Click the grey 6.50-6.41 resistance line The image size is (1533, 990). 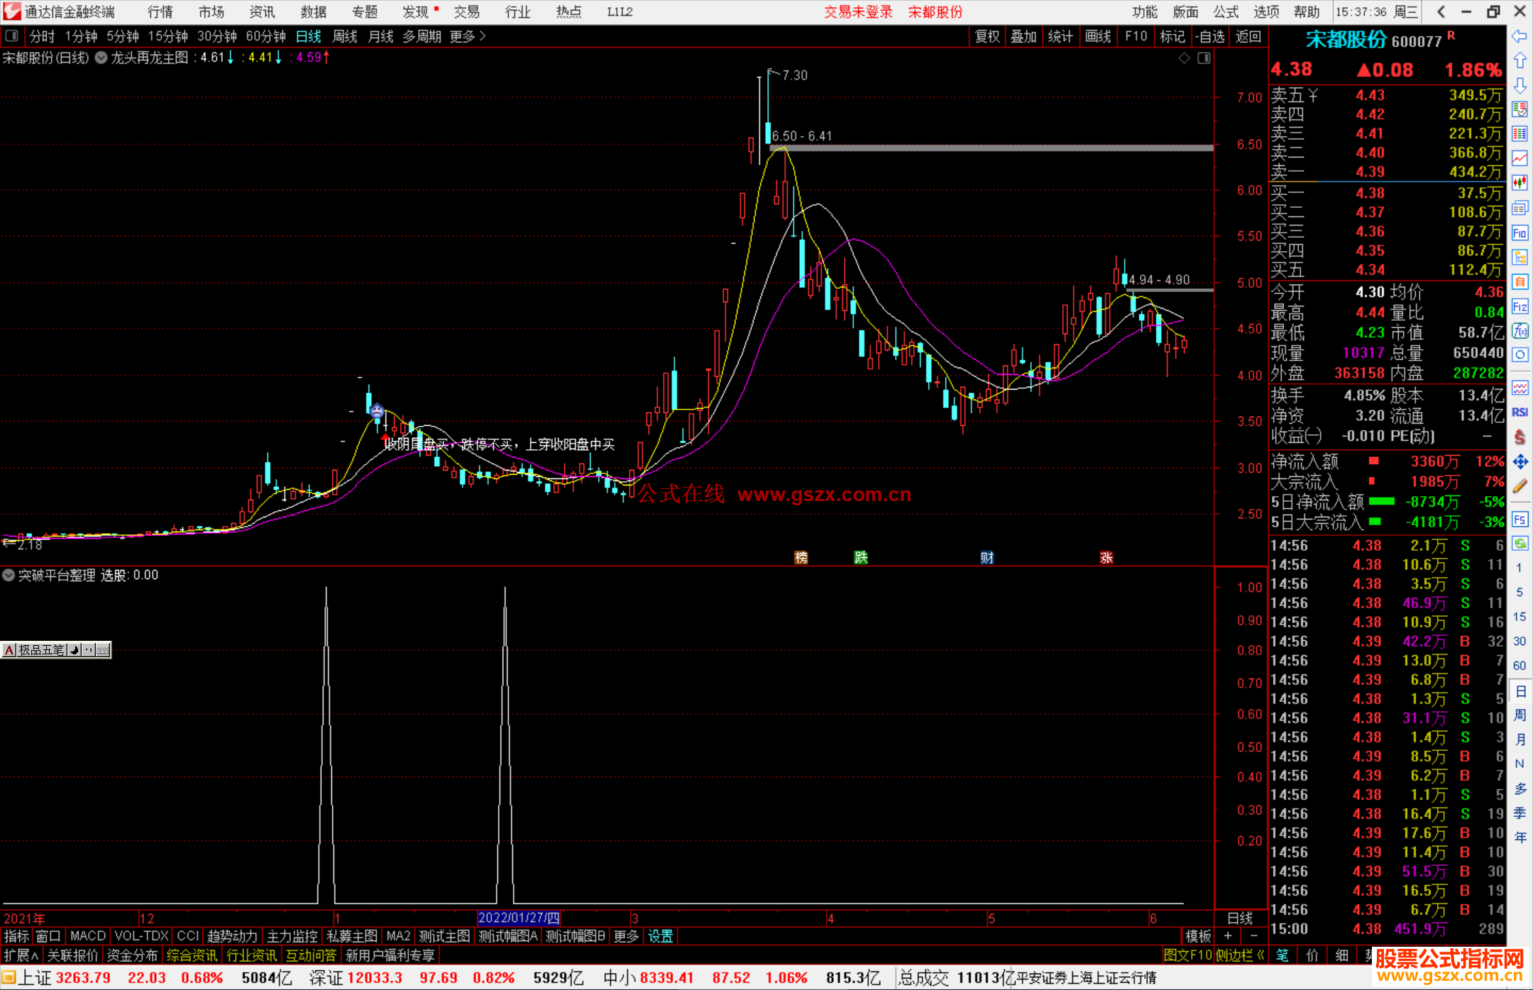pyautogui.click(x=991, y=148)
